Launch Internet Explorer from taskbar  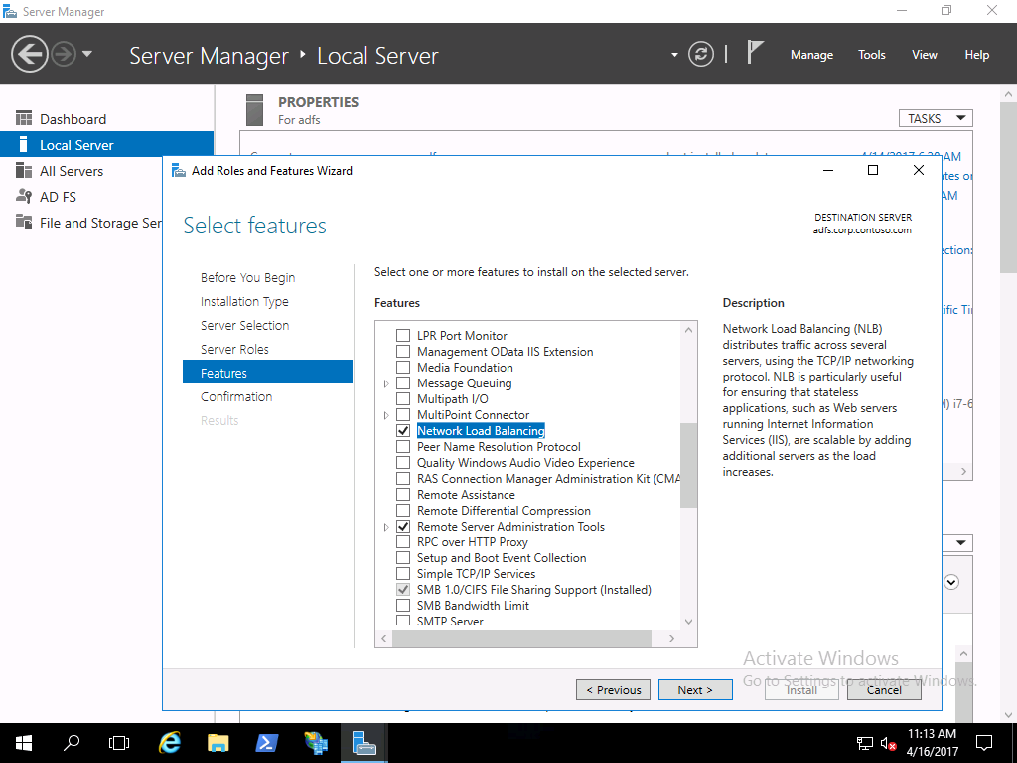[x=171, y=743]
